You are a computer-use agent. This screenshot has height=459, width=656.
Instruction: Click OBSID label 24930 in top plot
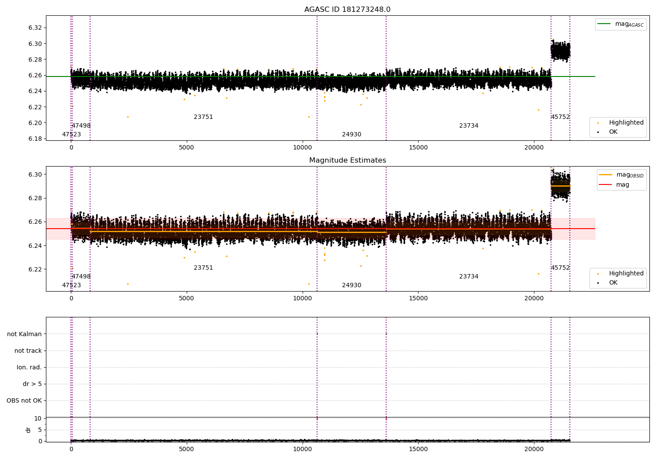tap(352, 134)
